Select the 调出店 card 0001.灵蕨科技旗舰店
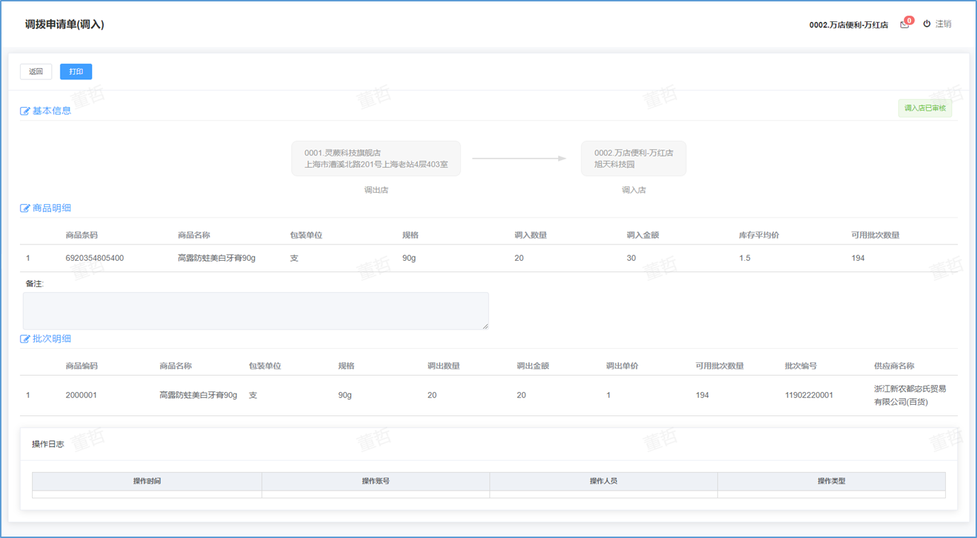Screen dimensions: 977x538 (x=376, y=159)
